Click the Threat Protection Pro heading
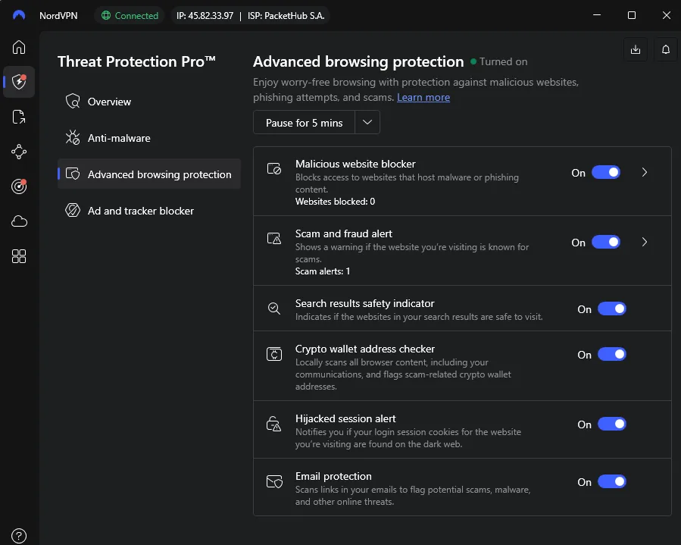This screenshot has height=545, width=681. 136,61
